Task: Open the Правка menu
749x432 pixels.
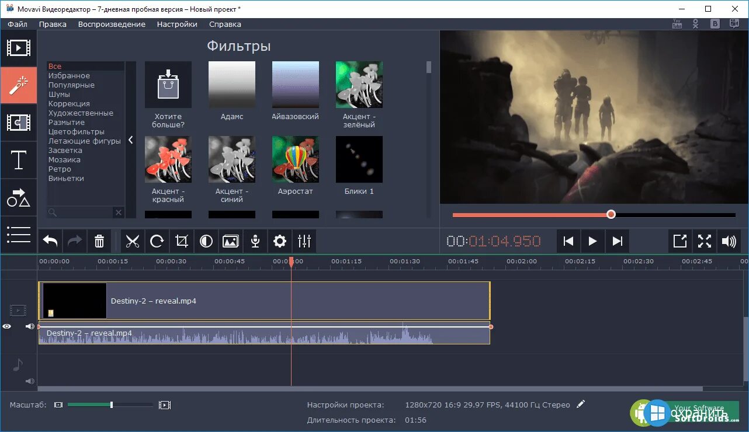Action: (x=53, y=24)
